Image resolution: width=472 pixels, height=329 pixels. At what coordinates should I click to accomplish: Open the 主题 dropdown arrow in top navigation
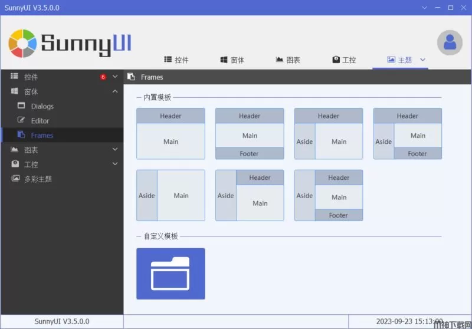[x=422, y=60]
